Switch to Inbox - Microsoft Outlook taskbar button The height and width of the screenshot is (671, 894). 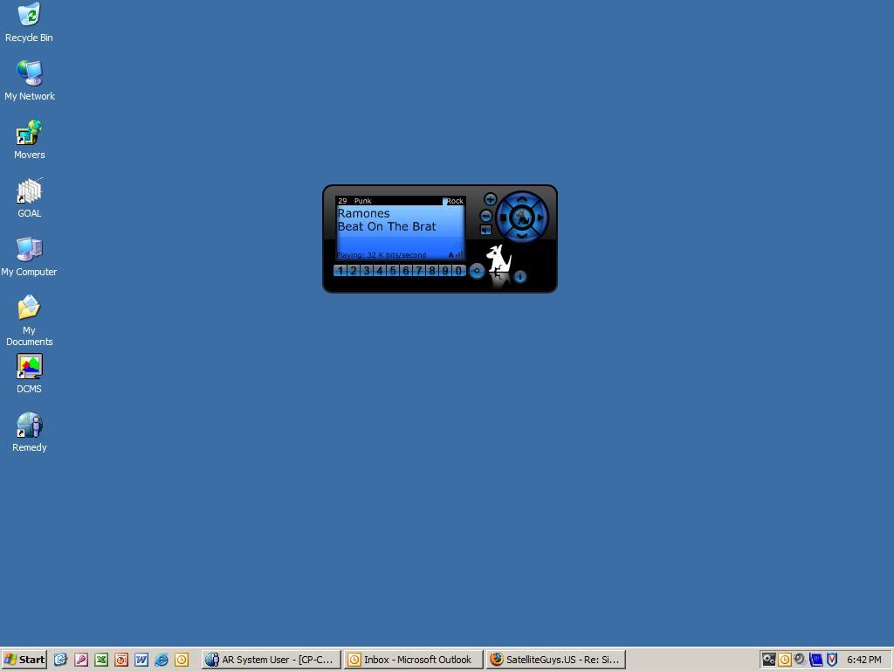414,660
